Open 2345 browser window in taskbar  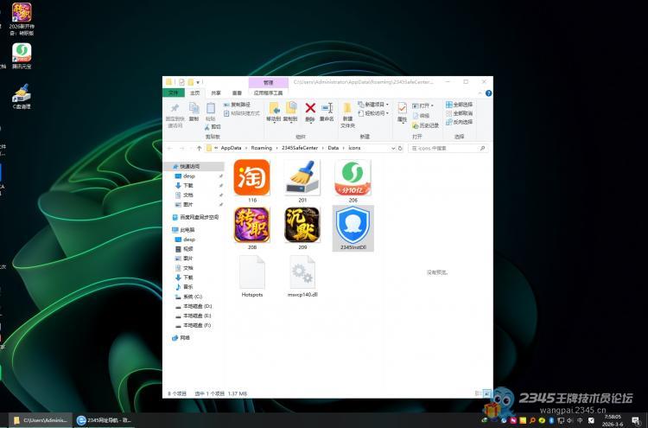[104, 419]
